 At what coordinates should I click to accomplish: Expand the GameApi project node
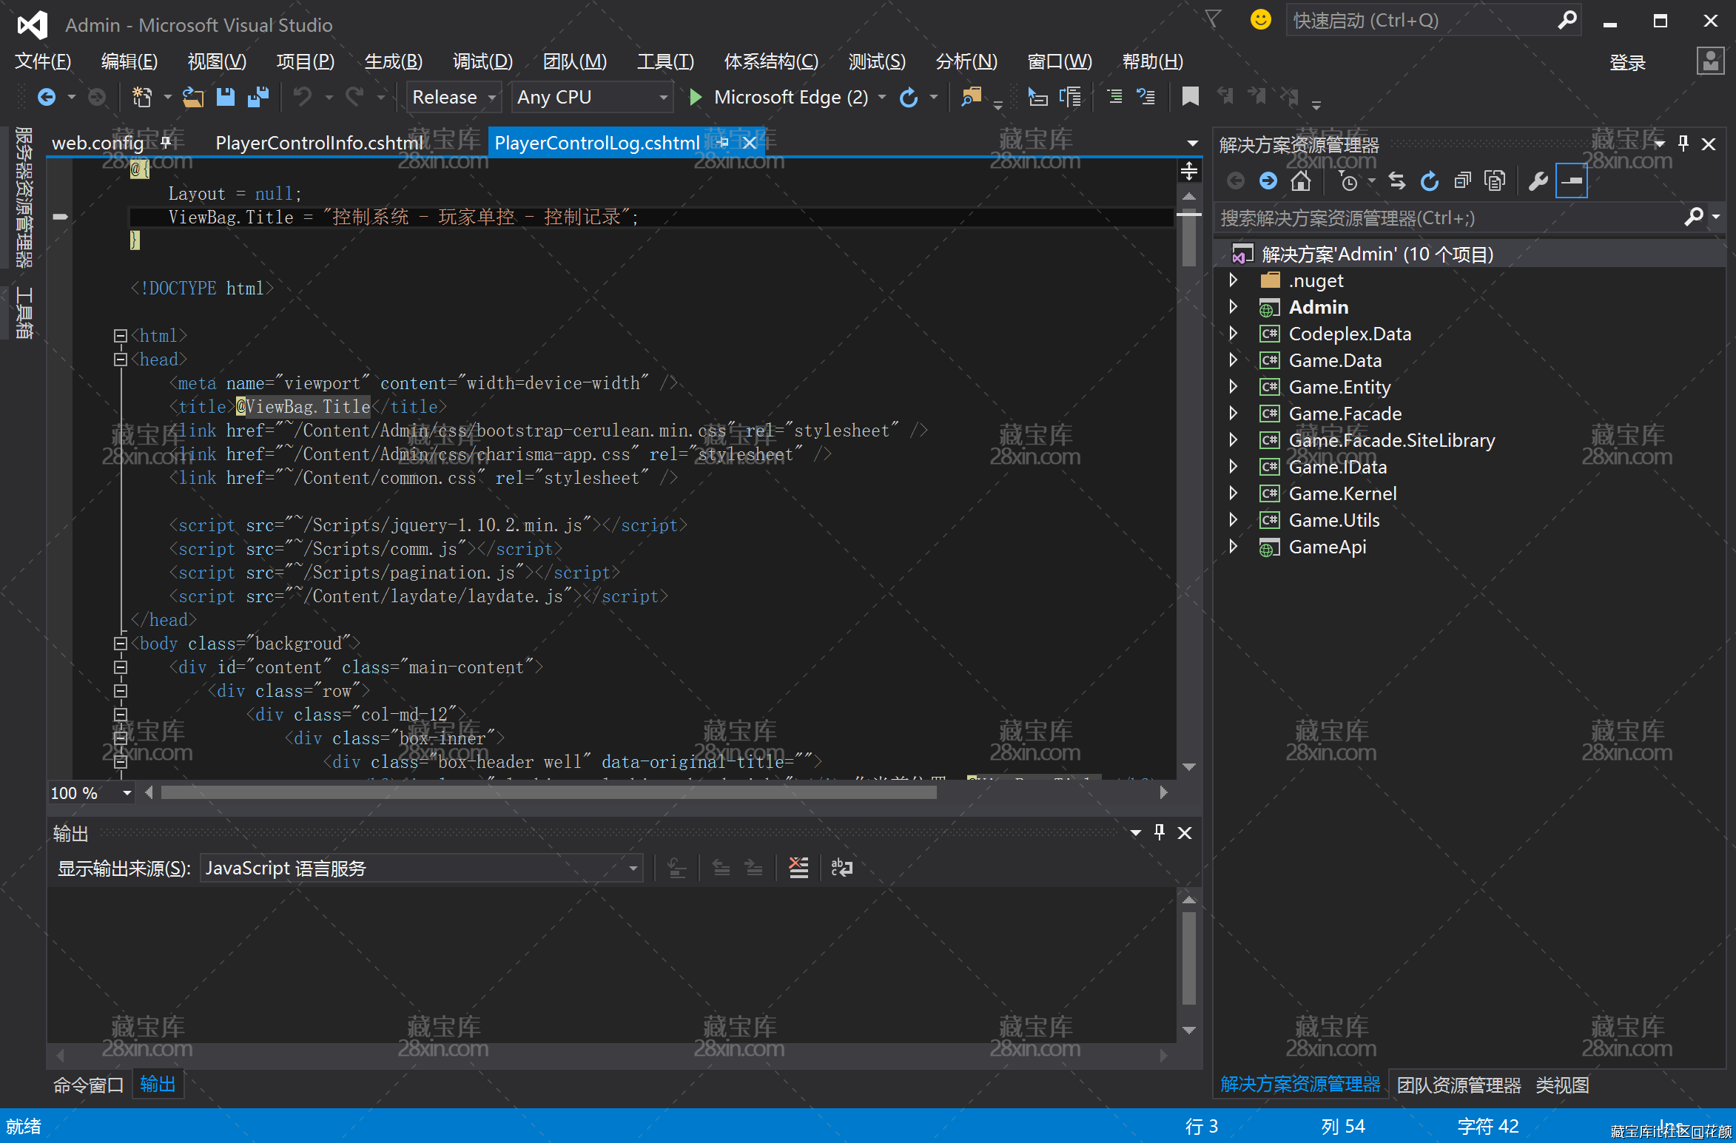point(1235,547)
